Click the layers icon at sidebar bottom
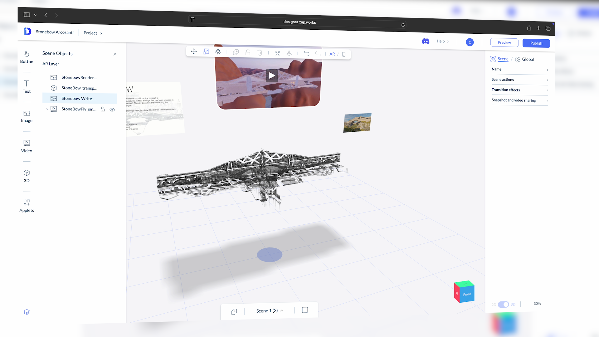 coord(27,312)
